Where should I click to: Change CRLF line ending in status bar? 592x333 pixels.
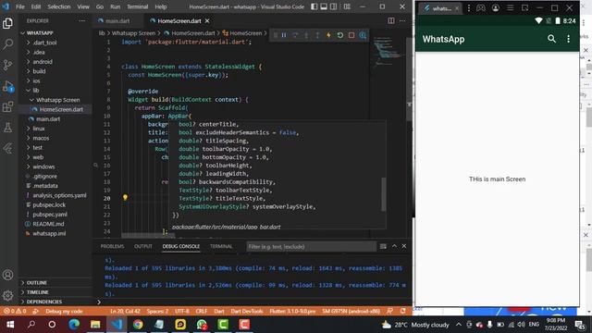[202, 311]
